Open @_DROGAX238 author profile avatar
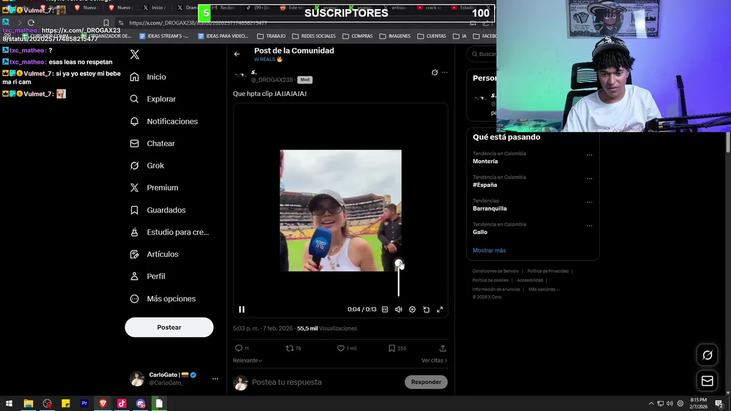The width and height of the screenshot is (731, 411). pos(240,75)
